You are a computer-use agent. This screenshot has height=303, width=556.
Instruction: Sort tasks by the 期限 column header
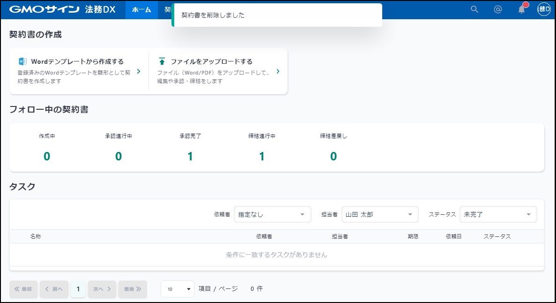pos(413,236)
